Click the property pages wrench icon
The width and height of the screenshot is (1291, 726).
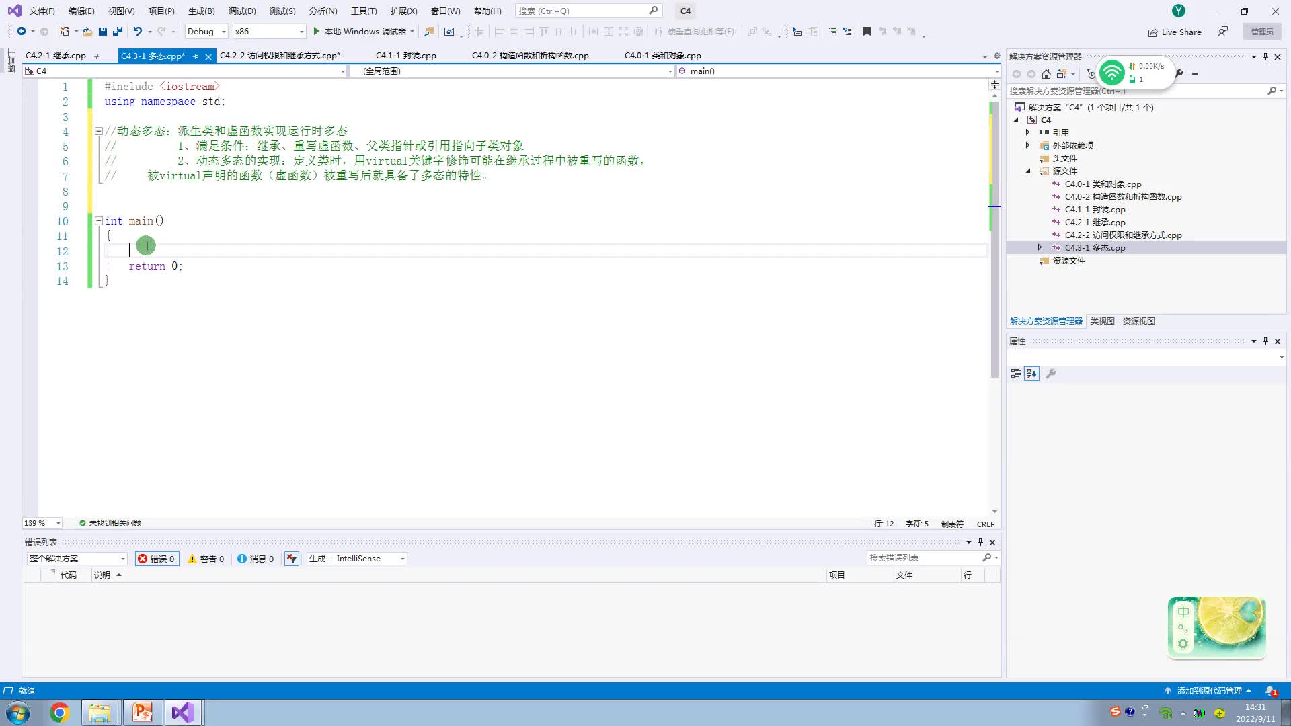(x=1051, y=374)
